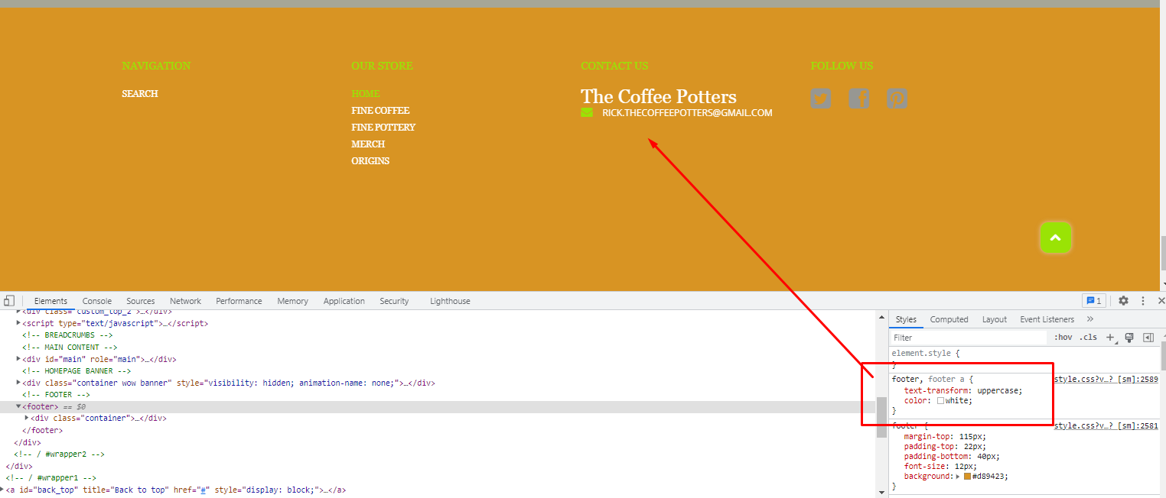
Task: Select the #wrapper1 comment line
Action: click(50, 478)
